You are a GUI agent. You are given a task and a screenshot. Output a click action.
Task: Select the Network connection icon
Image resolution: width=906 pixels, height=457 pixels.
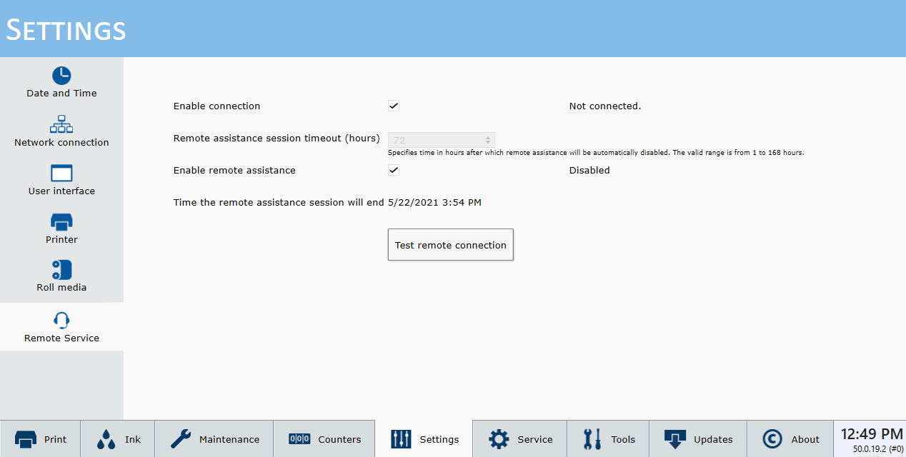coord(61,124)
